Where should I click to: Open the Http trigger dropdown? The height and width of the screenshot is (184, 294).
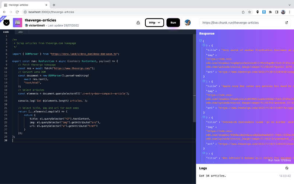[x=155, y=22]
